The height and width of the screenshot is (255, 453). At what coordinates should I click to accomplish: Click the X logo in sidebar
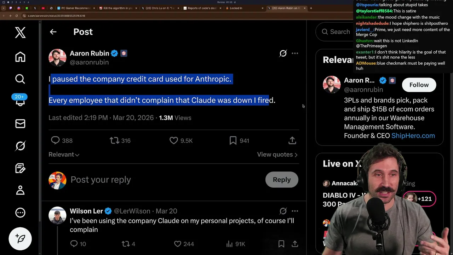[x=20, y=33]
